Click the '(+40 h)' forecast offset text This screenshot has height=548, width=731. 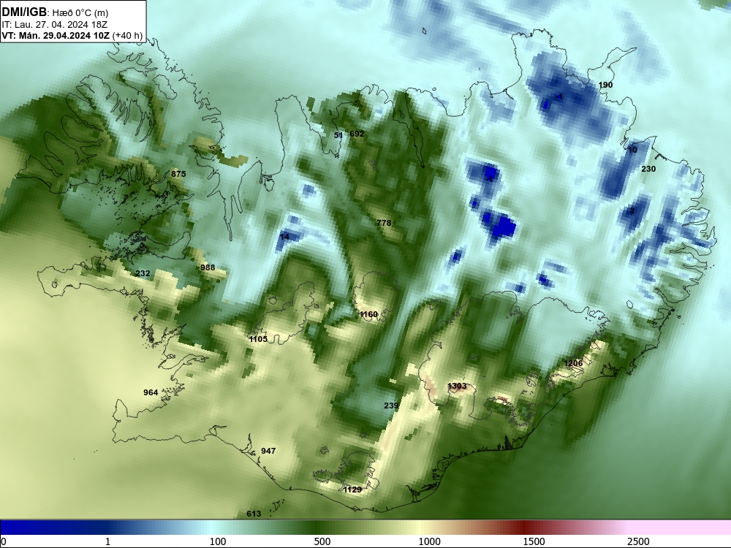point(127,36)
